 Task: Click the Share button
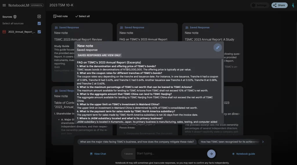pyautogui.click(x=279, y=5)
